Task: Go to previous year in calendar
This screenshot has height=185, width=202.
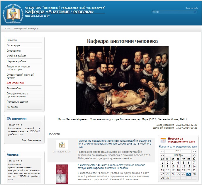Action: click(x=162, y=151)
